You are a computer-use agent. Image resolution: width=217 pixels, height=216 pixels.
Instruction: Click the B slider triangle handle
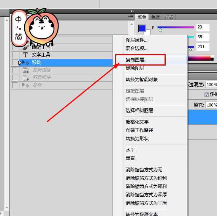[190, 50]
